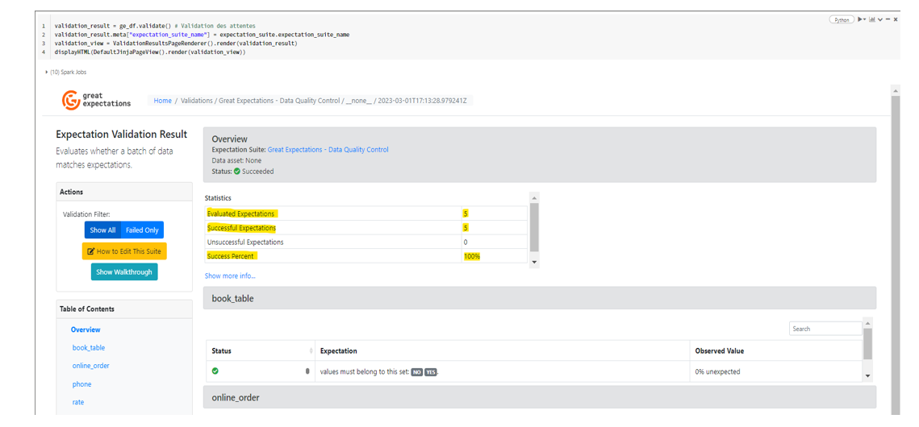Click the Great Expectations logo
This screenshot has height=427, width=919.
[x=97, y=99]
